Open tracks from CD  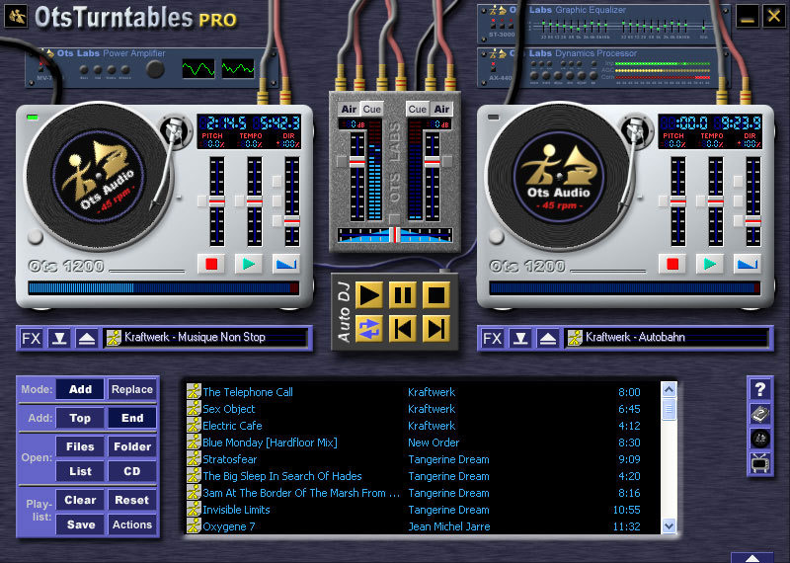[x=132, y=471]
